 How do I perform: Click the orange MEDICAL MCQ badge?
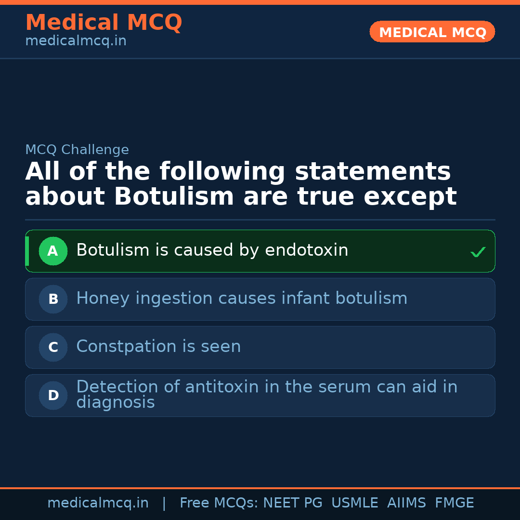[432, 32]
